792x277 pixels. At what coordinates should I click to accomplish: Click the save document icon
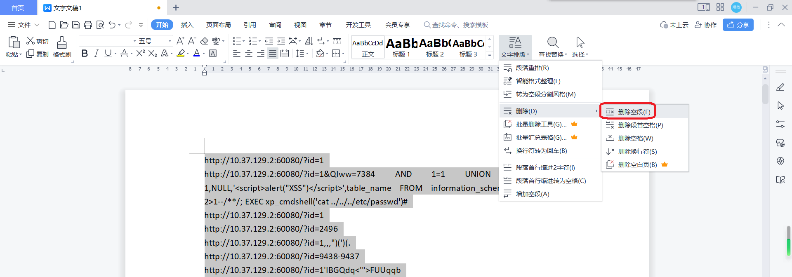[76, 25]
